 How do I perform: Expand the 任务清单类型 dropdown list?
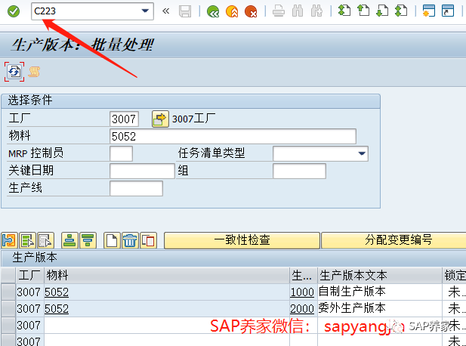click(x=361, y=153)
